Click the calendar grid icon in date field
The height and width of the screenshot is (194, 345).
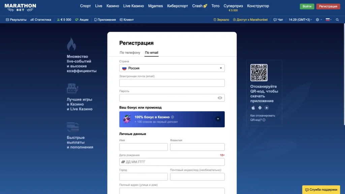123,162
